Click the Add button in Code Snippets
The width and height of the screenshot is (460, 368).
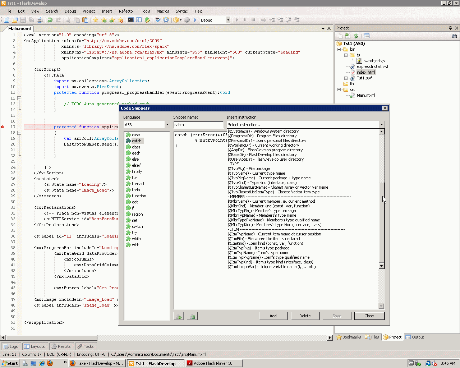(x=273, y=316)
